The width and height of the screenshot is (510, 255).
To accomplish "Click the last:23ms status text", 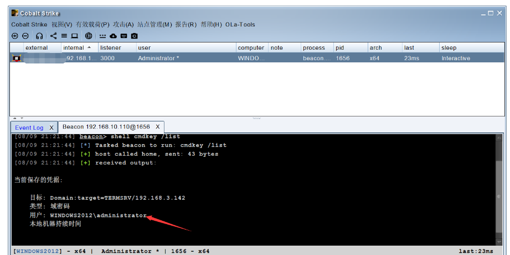I will tap(476, 251).
